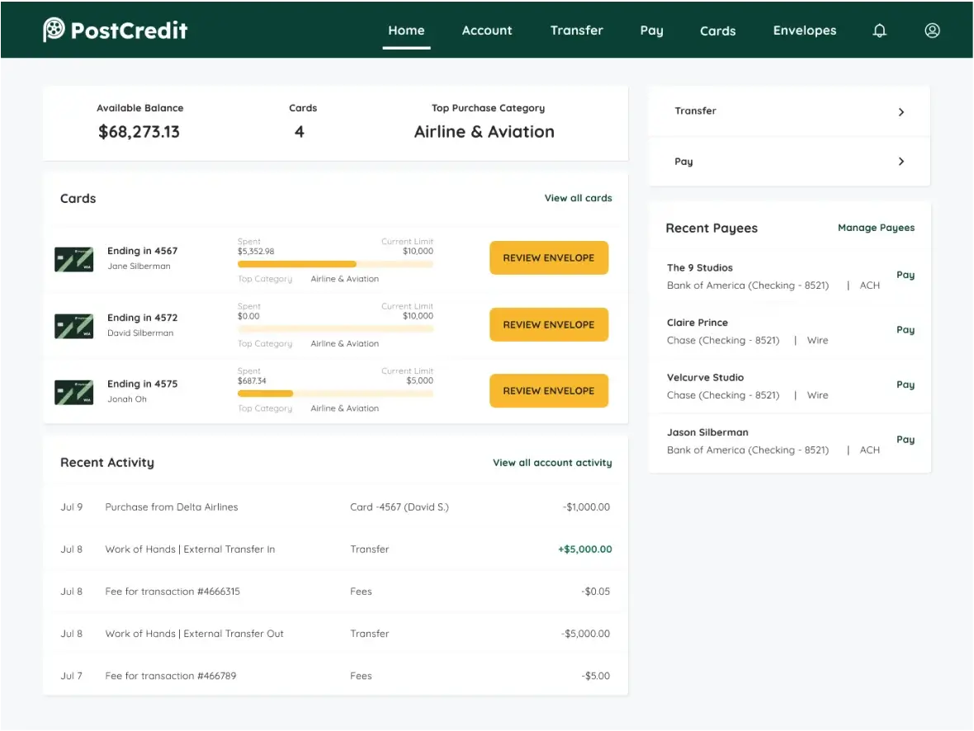Click the PostCredit logo
This screenshot has height=731, width=974.
[x=115, y=29]
